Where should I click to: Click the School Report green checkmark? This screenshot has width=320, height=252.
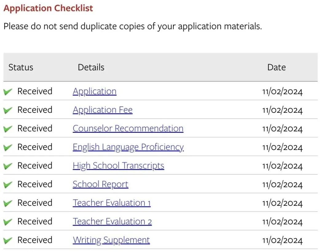8,185
